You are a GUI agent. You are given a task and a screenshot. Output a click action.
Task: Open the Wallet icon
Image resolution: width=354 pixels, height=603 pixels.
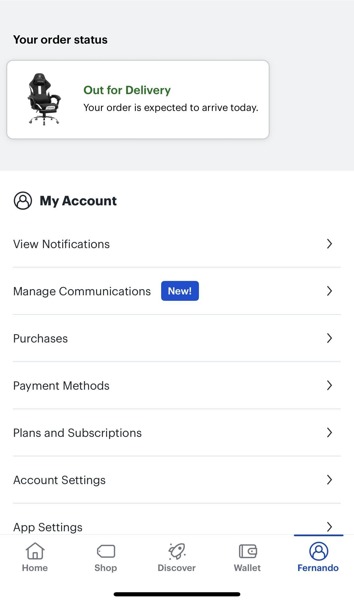[248, 551]
